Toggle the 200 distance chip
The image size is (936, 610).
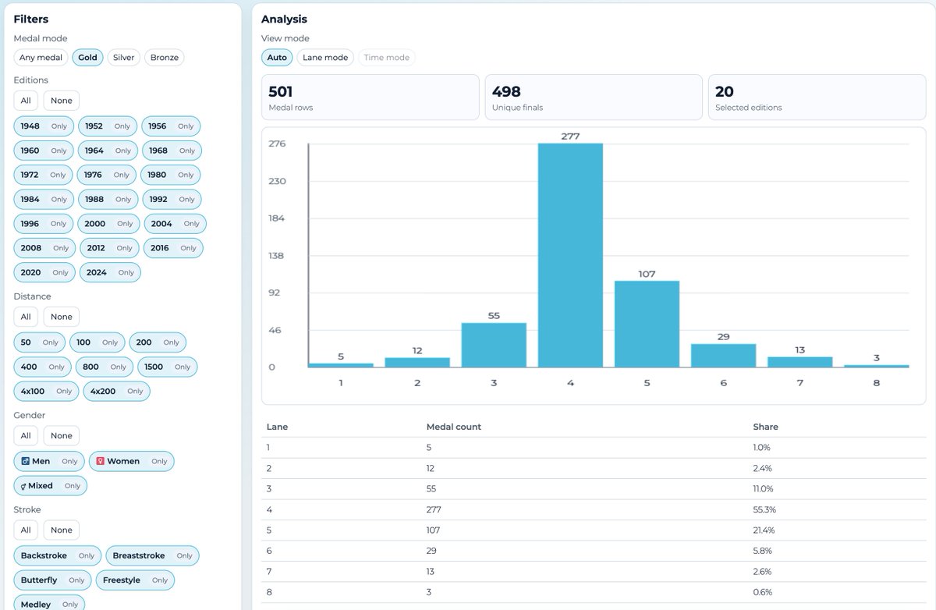144,342
